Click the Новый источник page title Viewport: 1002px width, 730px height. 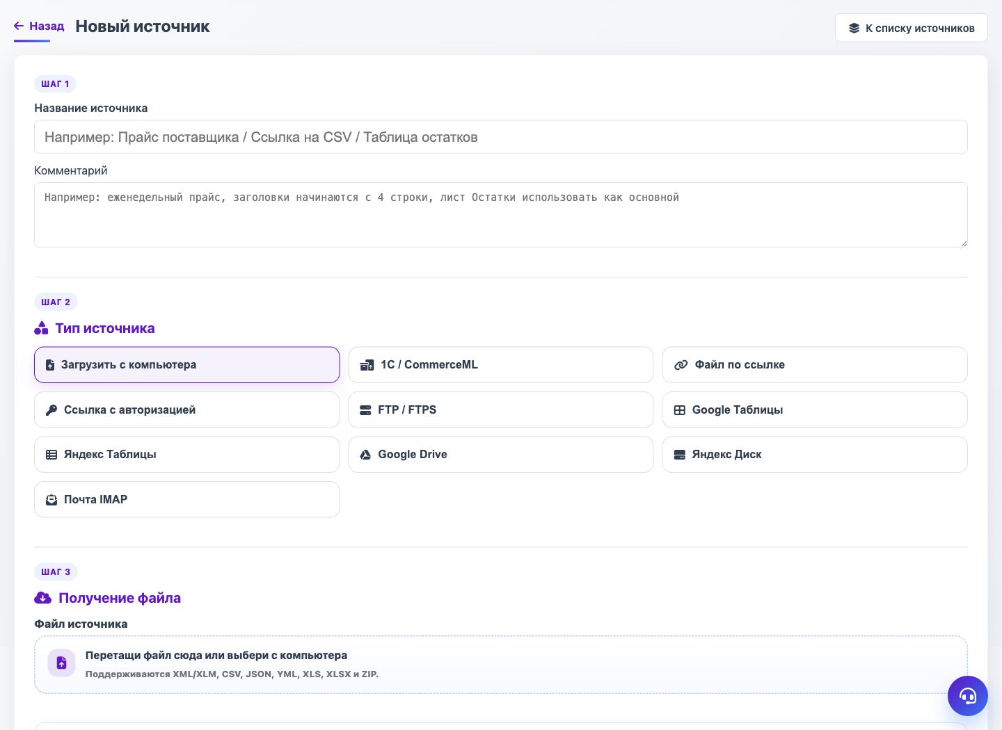point(143,26)
